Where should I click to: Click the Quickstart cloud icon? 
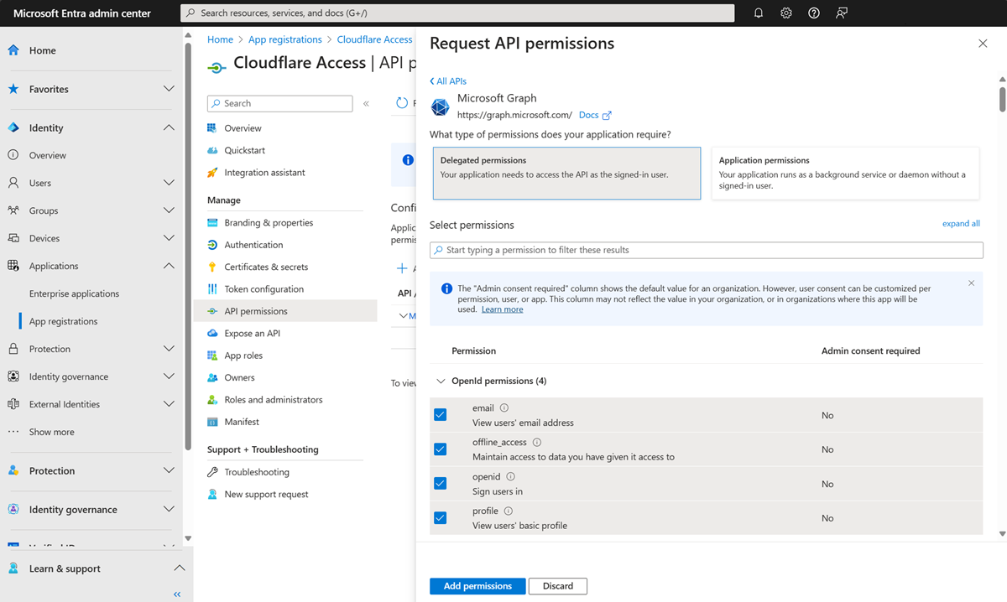pos(212,151)
